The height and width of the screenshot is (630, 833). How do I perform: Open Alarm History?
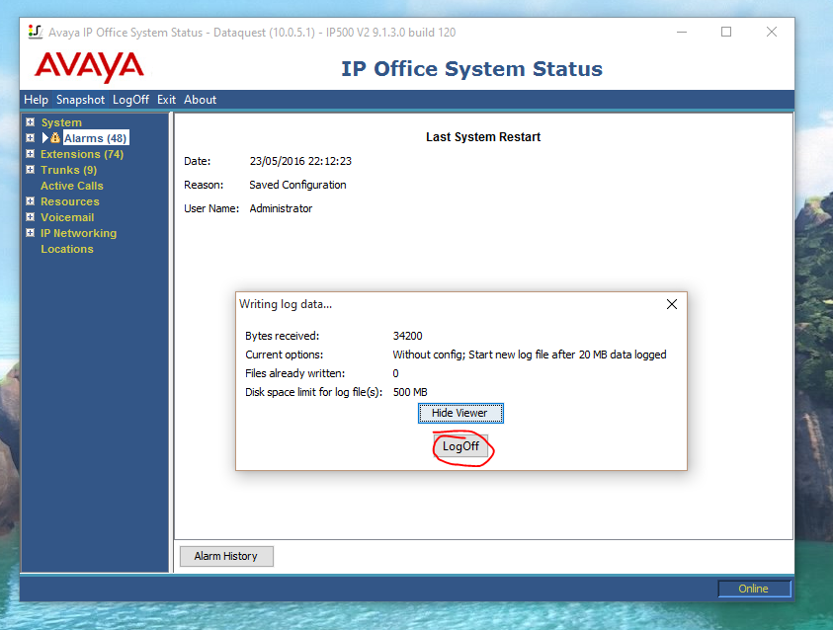[226, 556]
